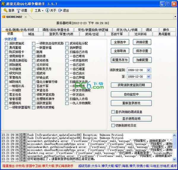Viewport: 178px width, 170px height.
Task: Open 百战千军 tab
Action: [x=117, y=34]
